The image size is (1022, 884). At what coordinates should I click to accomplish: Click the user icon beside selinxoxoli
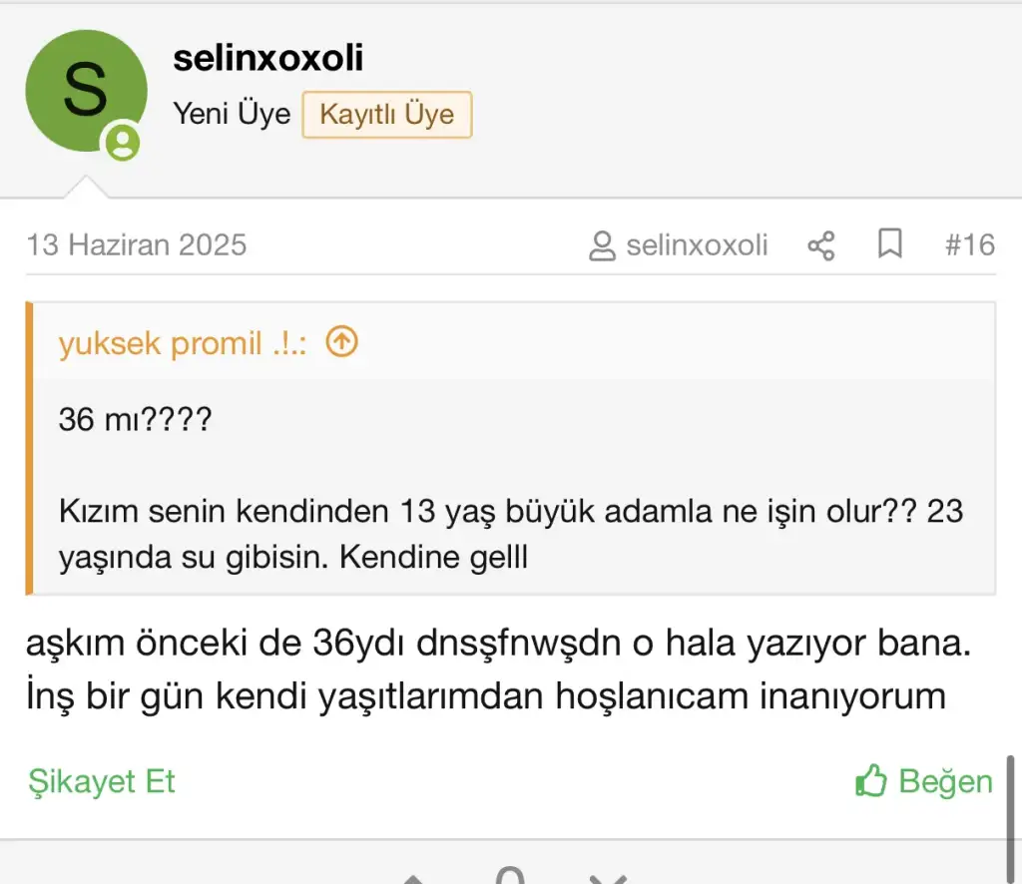602,245
